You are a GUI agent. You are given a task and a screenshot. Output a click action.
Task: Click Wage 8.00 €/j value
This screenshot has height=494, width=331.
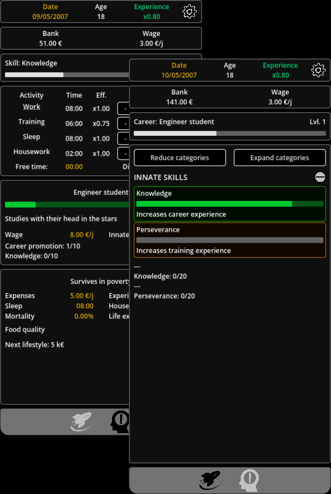[82, 235]
